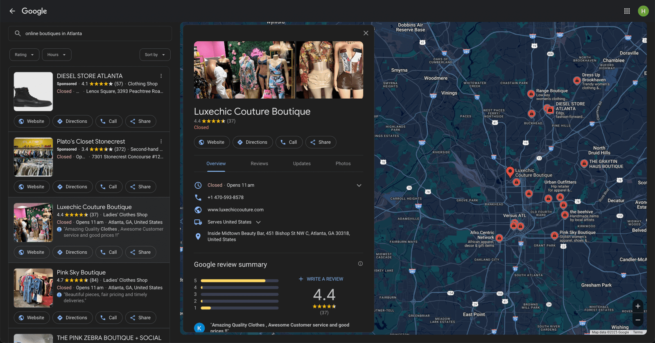This screenshot has height=343, width=655.
Task: Zoom out on the map
Action: (638, 320)
